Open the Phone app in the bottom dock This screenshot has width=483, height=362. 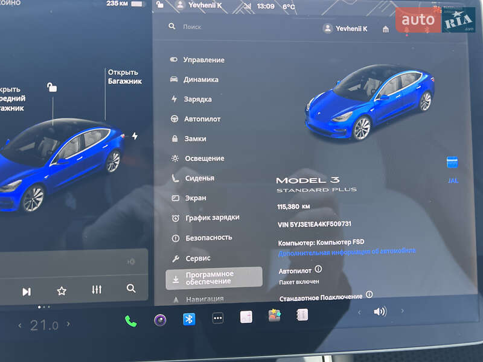click(x=130, y=320)
